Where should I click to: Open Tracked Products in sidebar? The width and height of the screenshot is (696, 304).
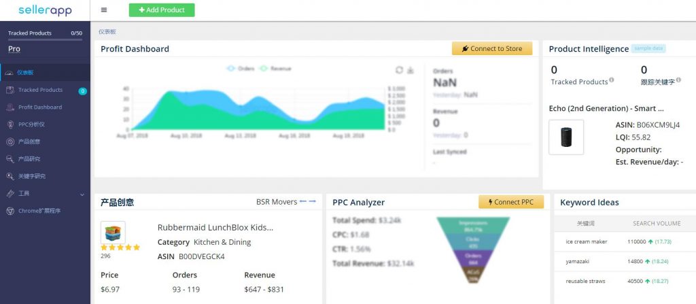(40, 90)
